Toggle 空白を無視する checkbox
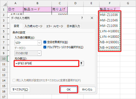The width and height of the screenshot is (136, 99). point(45,42)
